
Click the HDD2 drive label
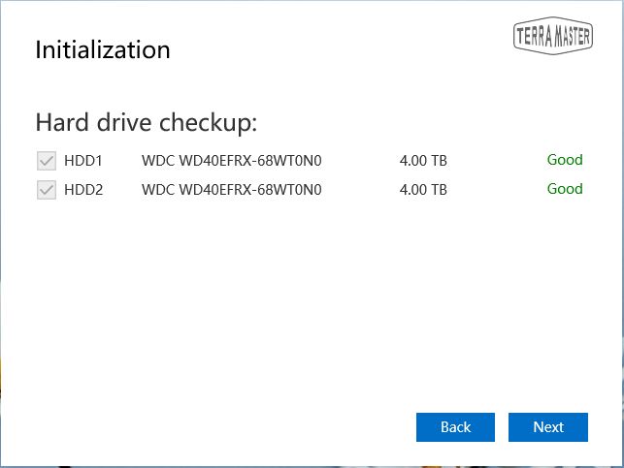click(83, 190)
